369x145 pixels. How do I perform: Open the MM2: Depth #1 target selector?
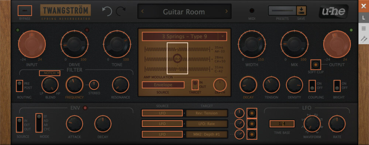tap(207, 134)
